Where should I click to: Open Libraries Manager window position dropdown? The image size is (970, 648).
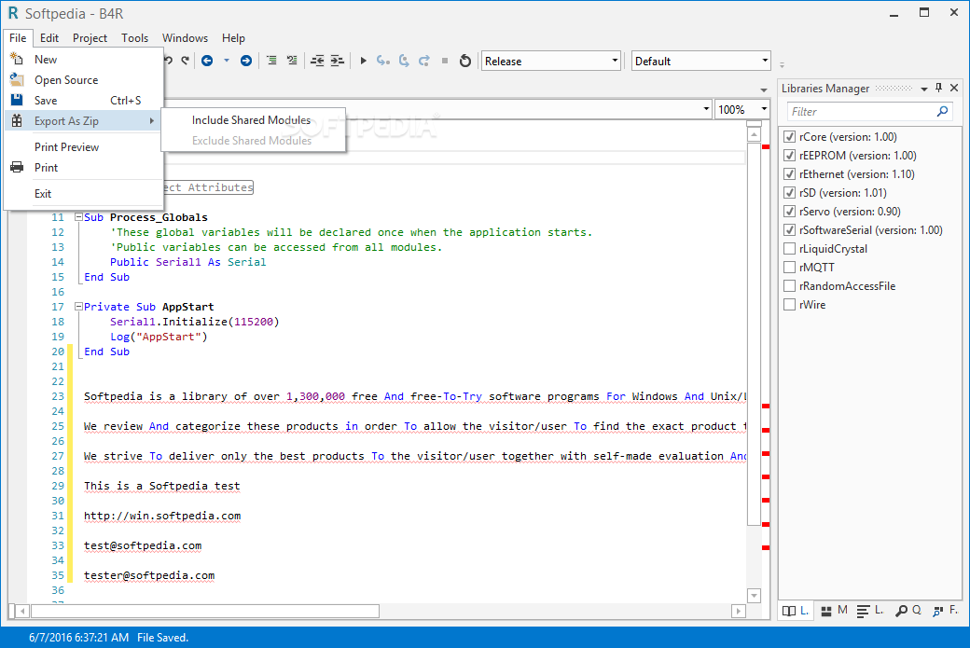click(x=924, y=89)
